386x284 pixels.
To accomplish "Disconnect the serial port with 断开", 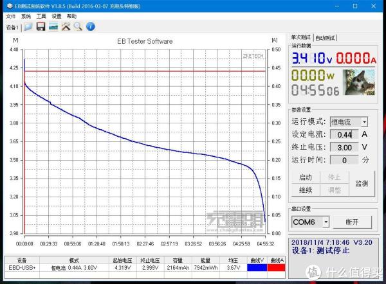I will [x=352, y=222].
